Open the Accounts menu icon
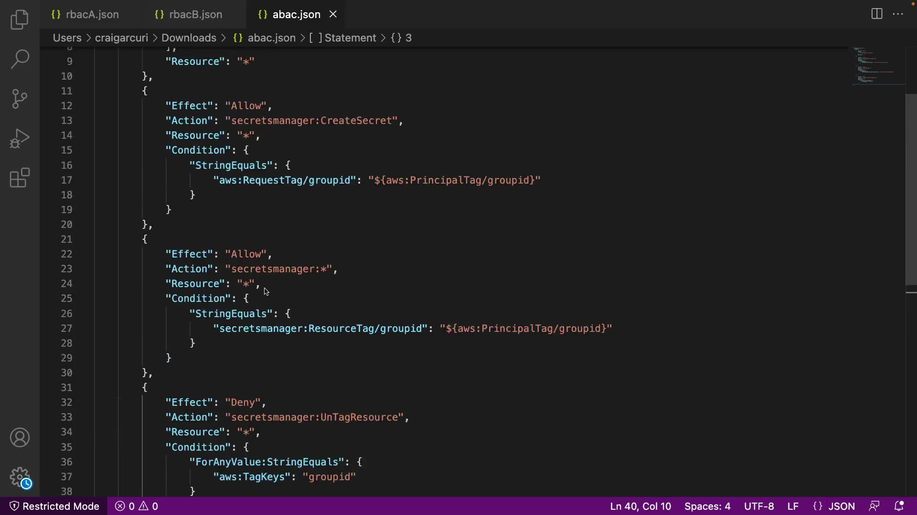Viewport: 917px width, 515px height. pos(20,438)
